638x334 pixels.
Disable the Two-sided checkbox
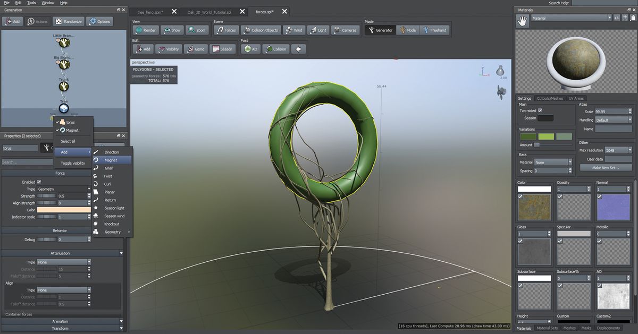pyautogui.click(x=541, y=112)
